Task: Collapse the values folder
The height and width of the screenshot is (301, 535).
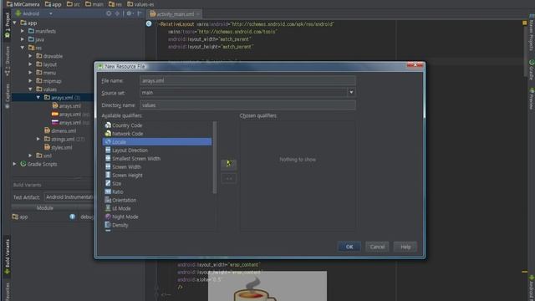Action: (x=30, y=89)
